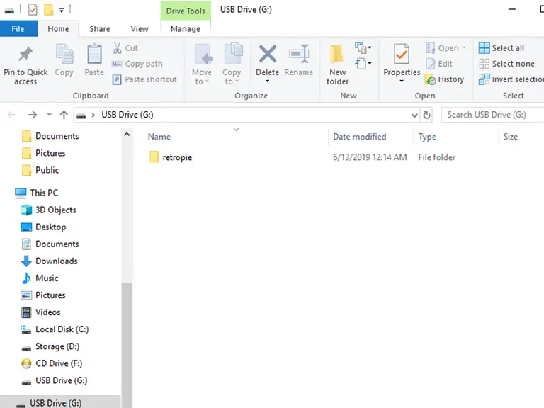Switch to the View ribbon tab
The height and width of the screenshot is (408, 544).
140,29
